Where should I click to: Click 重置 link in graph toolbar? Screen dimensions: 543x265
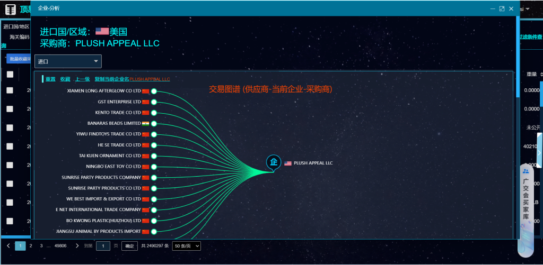coord(50,79)
